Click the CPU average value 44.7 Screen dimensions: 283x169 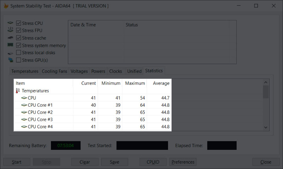tap(165, 98)
